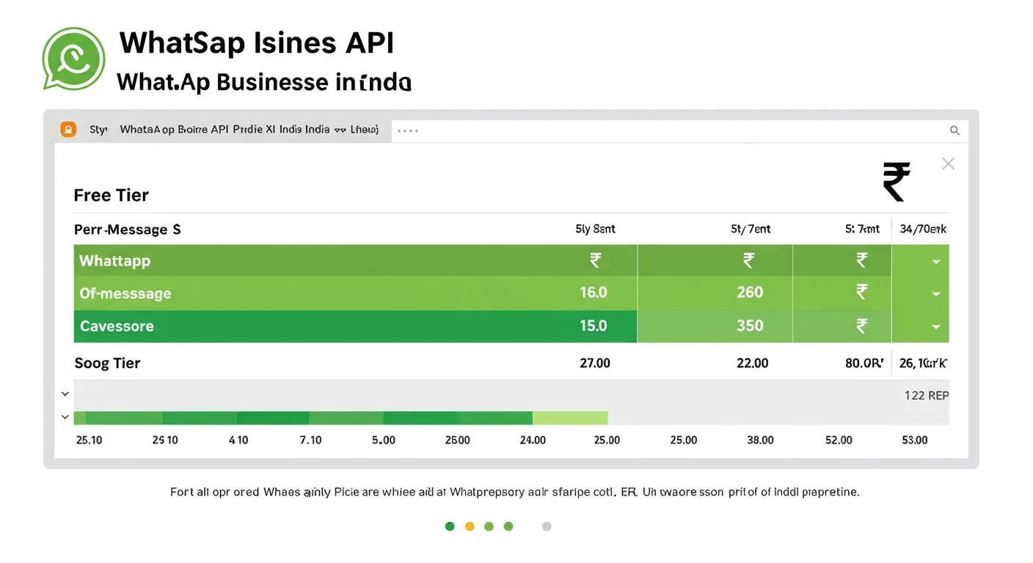1033x563 pixels.
Task: Click the light green end segment of bar
Action: tap(570, 418)
